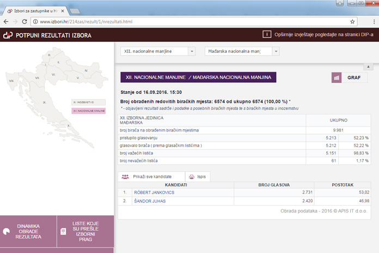Open the Chrome menu icon

pos(370,22)
